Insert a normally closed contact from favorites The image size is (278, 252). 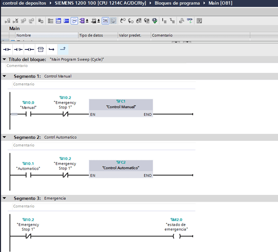coord(18,49)
